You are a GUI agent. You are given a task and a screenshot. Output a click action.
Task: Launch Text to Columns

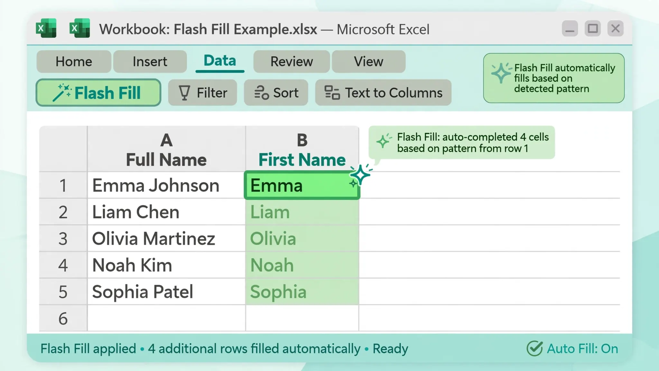[383, 93]
